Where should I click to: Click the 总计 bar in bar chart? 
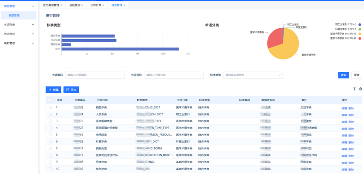click(120, 49)
